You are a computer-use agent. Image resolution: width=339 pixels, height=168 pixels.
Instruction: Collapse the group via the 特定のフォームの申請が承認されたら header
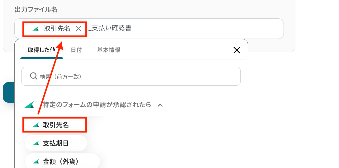click(x=97, y=105)
